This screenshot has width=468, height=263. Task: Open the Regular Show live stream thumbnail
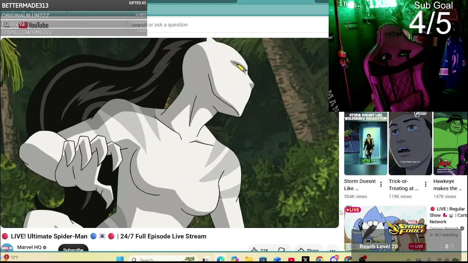[385, 228]
